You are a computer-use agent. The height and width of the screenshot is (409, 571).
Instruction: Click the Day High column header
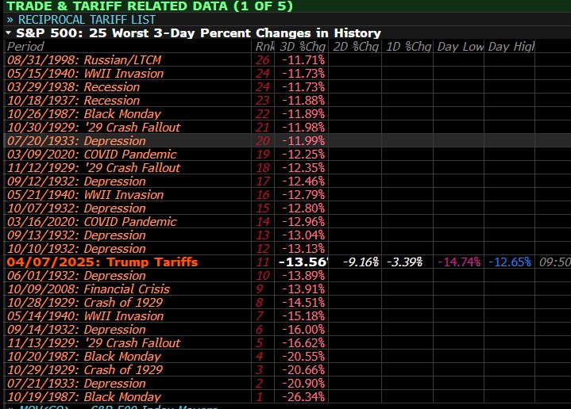click(x=511, y=47)
